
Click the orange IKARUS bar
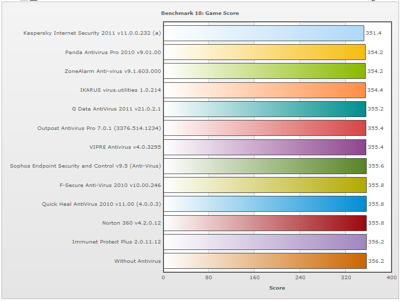264,90
